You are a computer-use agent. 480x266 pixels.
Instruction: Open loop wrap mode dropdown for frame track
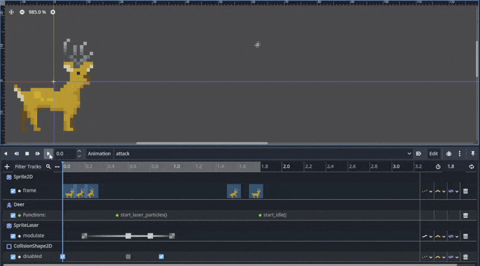(x=454, y=191)
